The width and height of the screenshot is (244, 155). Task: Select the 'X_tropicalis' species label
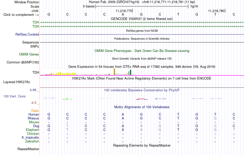click(30, 138)
